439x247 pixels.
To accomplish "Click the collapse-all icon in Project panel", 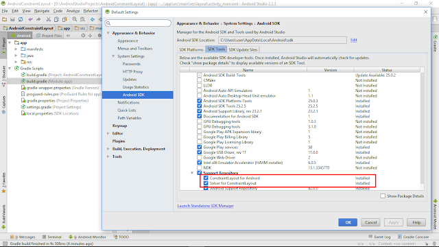I will pos(90,36).
